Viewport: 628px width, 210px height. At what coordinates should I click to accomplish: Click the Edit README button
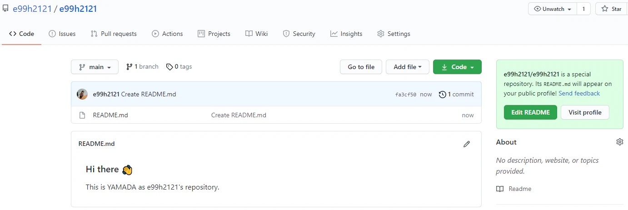[x=530, y=112]
